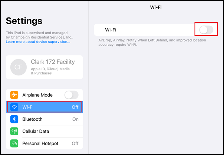Screen dimensions: 224x155
Task: Tap the blue Wi-Fi icon in sidebar
Action: click(14, 107)
